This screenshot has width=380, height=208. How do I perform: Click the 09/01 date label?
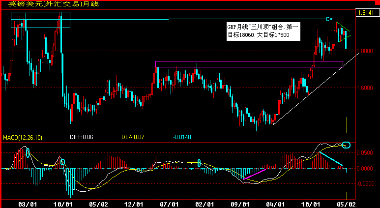240,205
